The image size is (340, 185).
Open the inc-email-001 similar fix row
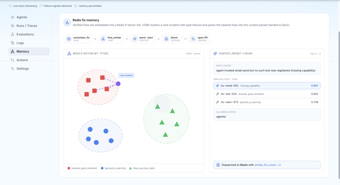pos(267,86)
